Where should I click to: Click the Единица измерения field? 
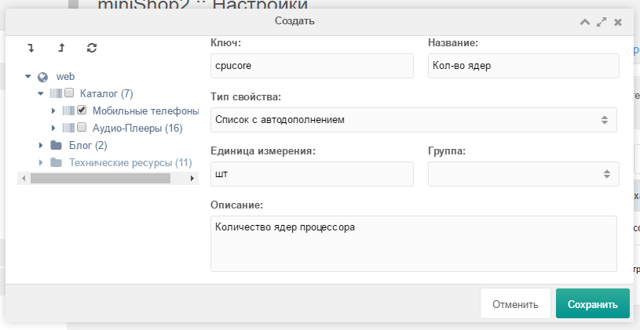(x=312, y=174)
